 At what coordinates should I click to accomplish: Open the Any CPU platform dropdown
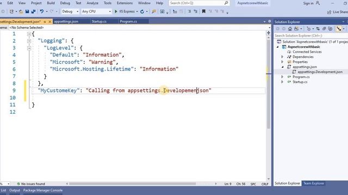tap(96, 11)
